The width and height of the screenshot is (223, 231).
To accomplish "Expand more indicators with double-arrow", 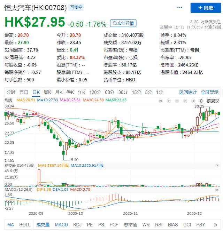I will [x=215, y=225].
